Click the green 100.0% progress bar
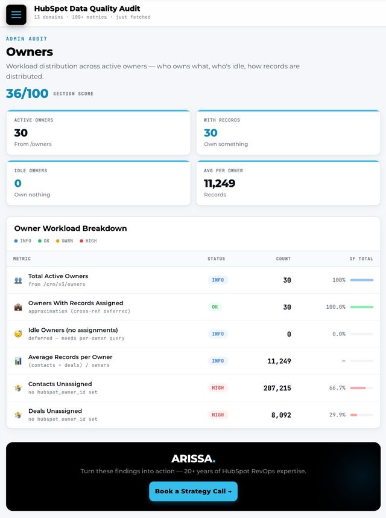This screenshot has height=518, width=386. click(x=362, y=307)
